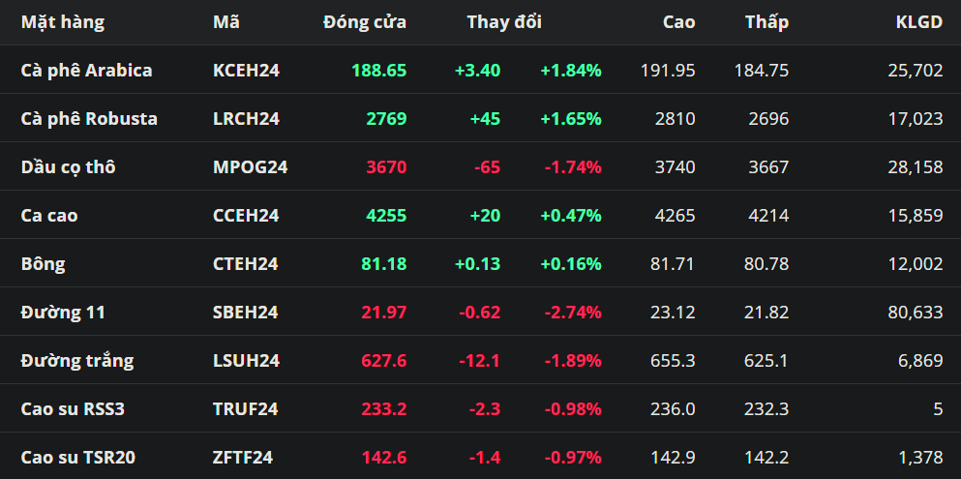
Task: Open Cao su RSS3 commodity
Action: click(x=73, y=408)
